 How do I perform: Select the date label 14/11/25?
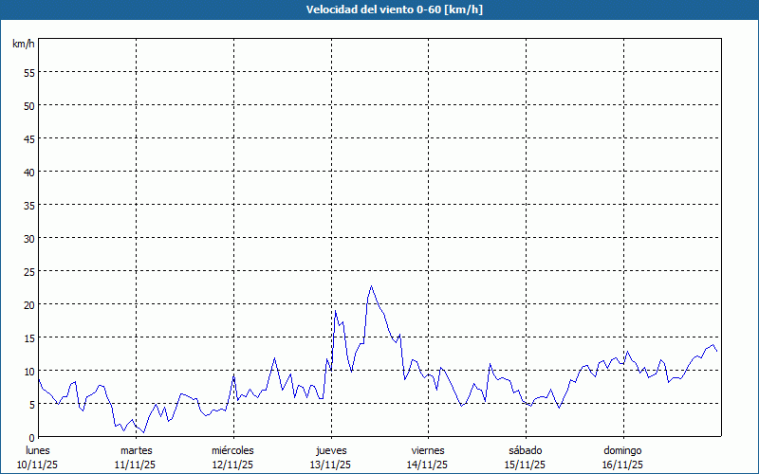click(428, 465)
